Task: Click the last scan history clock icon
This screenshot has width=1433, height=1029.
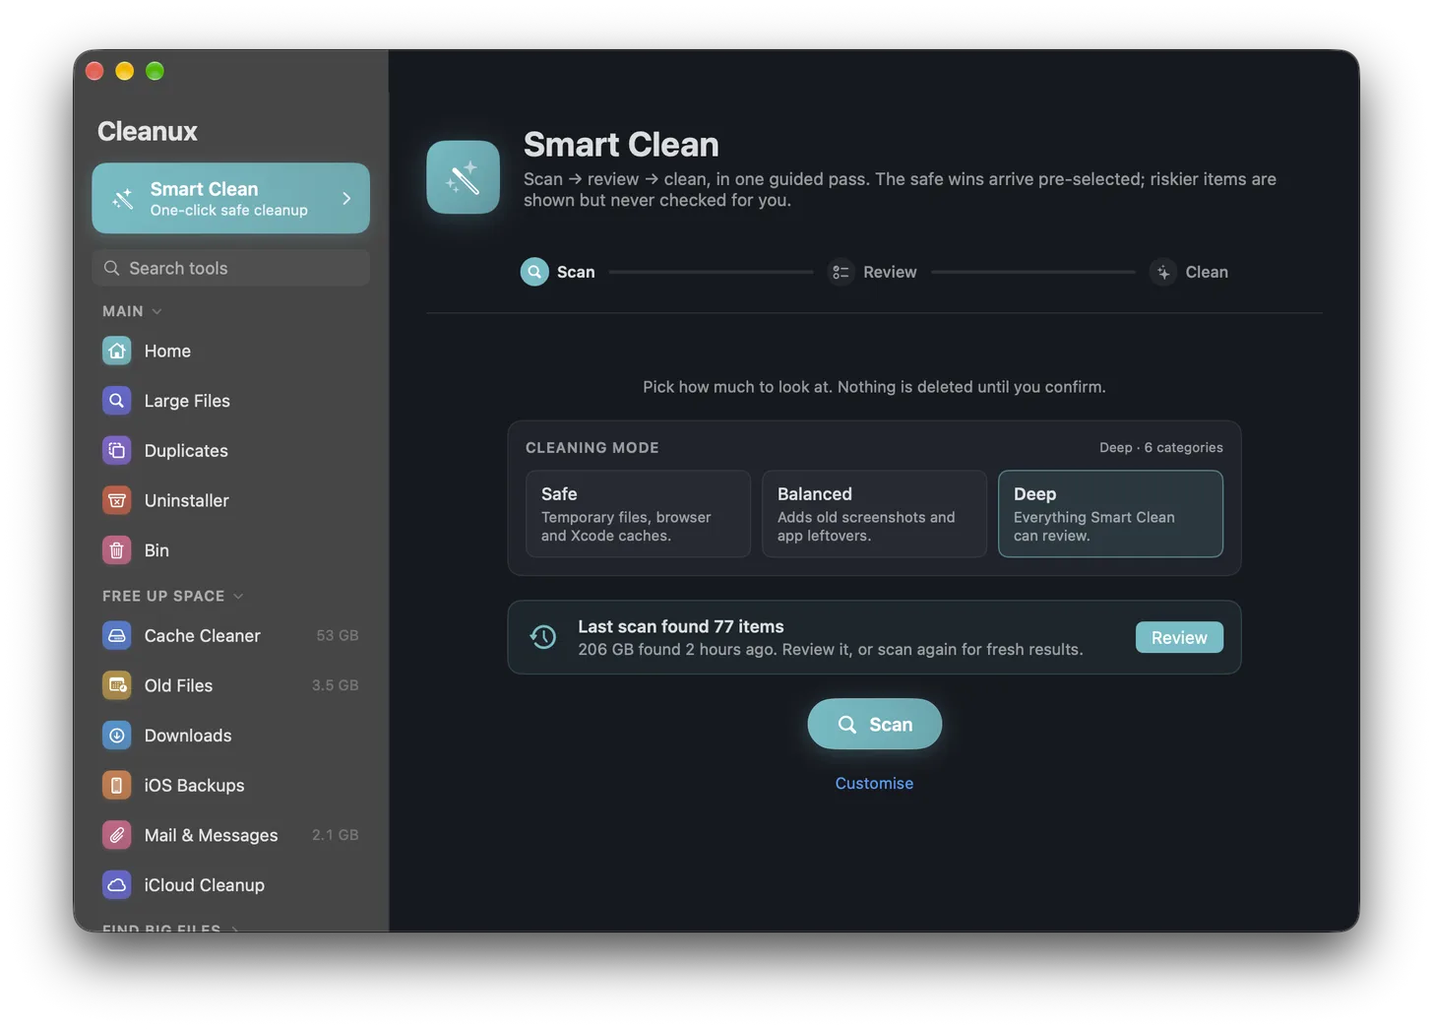Action: [543, 637]
